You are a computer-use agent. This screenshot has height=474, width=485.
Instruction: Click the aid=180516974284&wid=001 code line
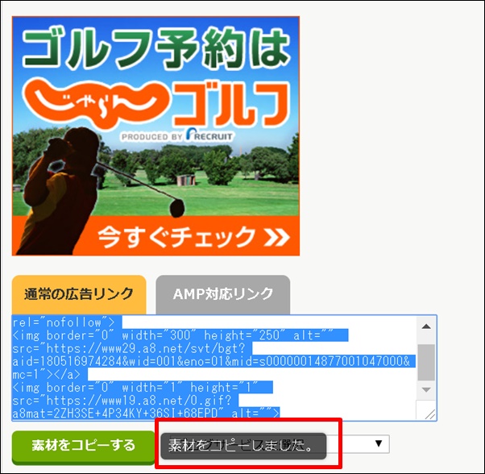211,361
